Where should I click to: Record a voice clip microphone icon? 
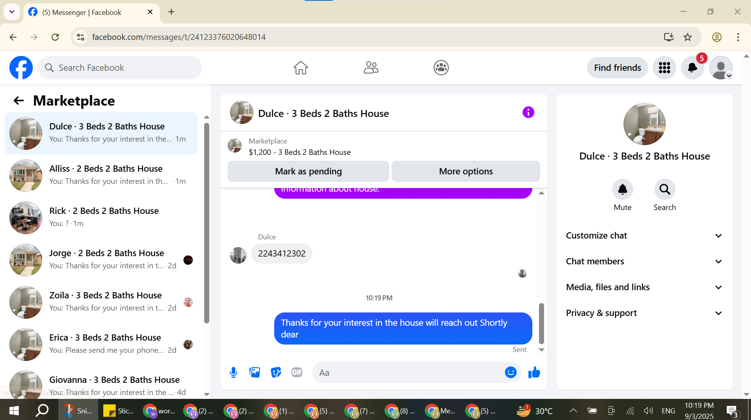pos(234,373)
